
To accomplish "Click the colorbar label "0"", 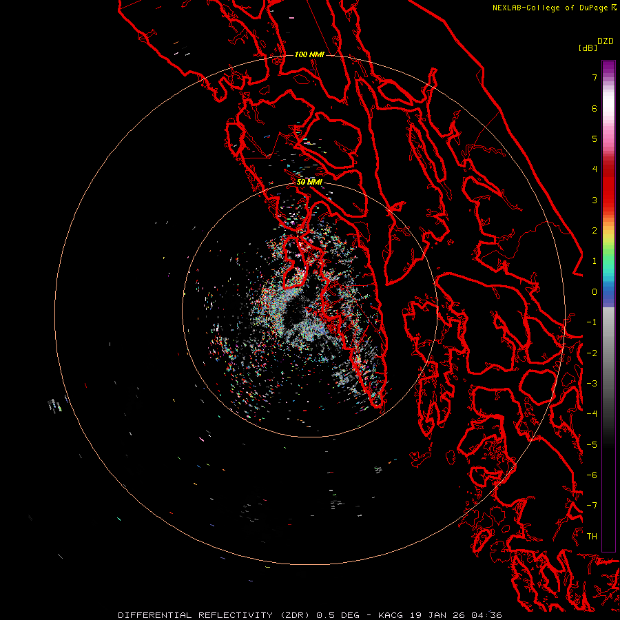I will pyautogui.click(x=595, y=292).
